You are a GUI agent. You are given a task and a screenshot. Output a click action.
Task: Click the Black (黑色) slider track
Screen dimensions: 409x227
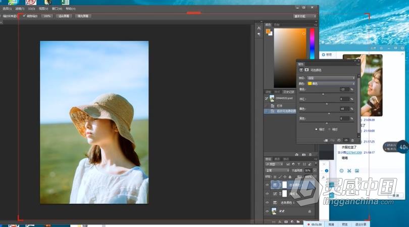326,123
